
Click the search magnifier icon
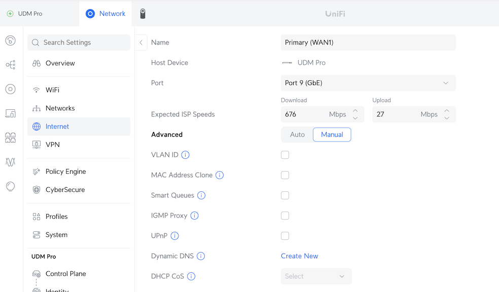[x=35, y=43]
